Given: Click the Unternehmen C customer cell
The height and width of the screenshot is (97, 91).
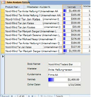Looking at the screenshot, I should (51, 51).
